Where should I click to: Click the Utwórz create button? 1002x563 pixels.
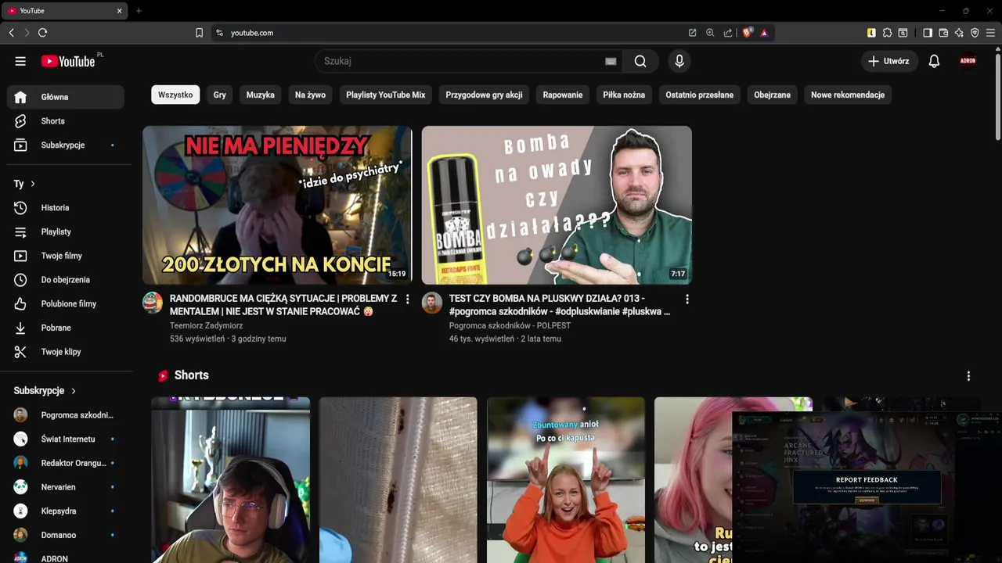click(x=889, y=61)
